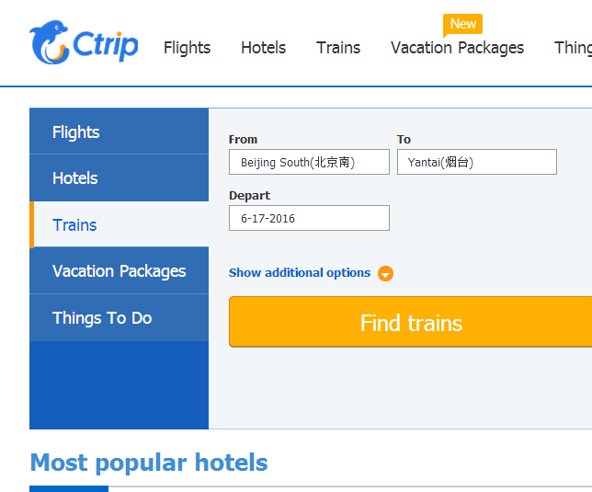The height and width of the screenshot is (492, 592).
Task: Expand Show additional options
Action: [x=300, y=272]
